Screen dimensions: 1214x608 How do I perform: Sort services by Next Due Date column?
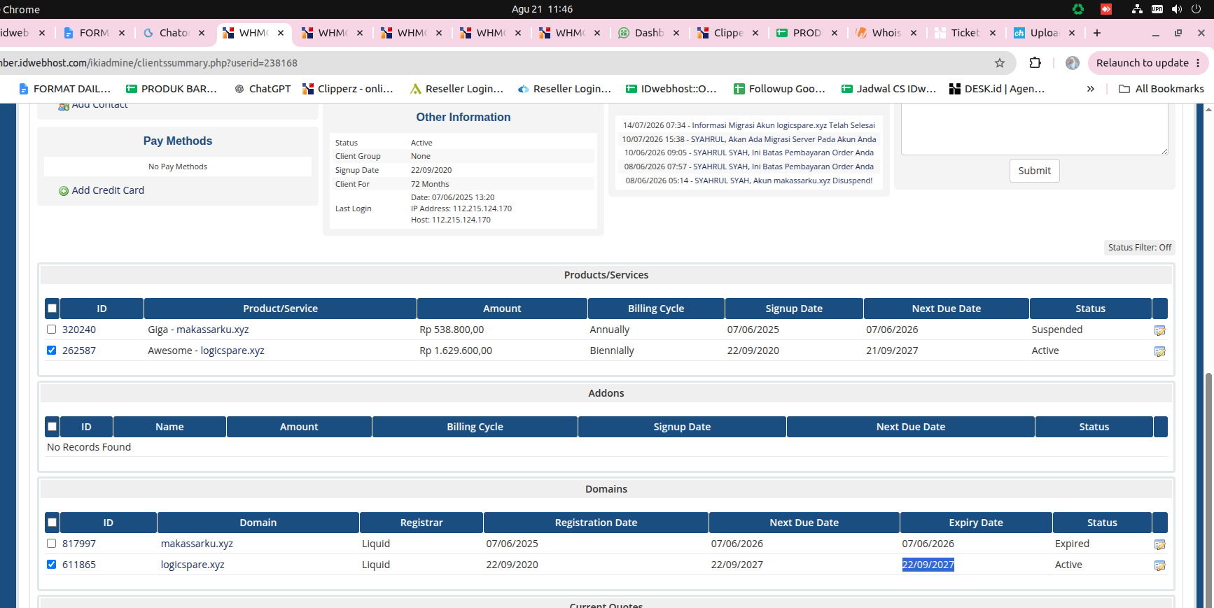pyautogui.click(x=946, y=309)
